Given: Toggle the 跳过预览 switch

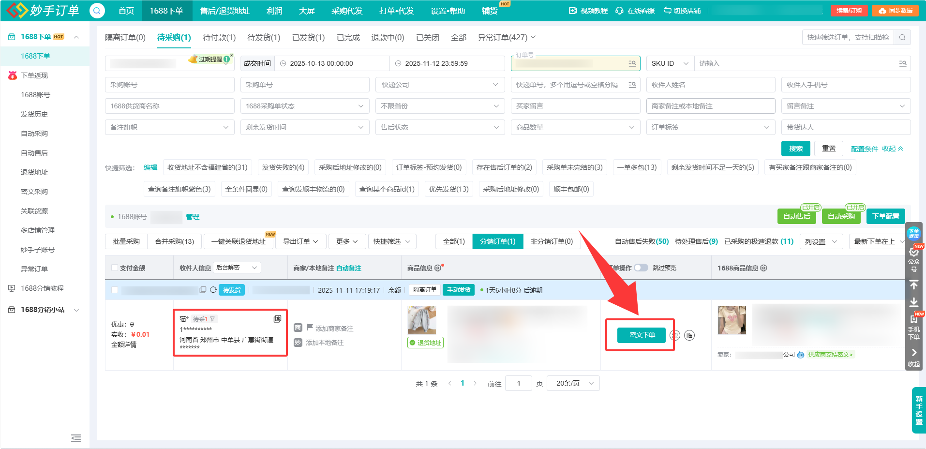Looking at the screenshot, I should coord(641,267).
